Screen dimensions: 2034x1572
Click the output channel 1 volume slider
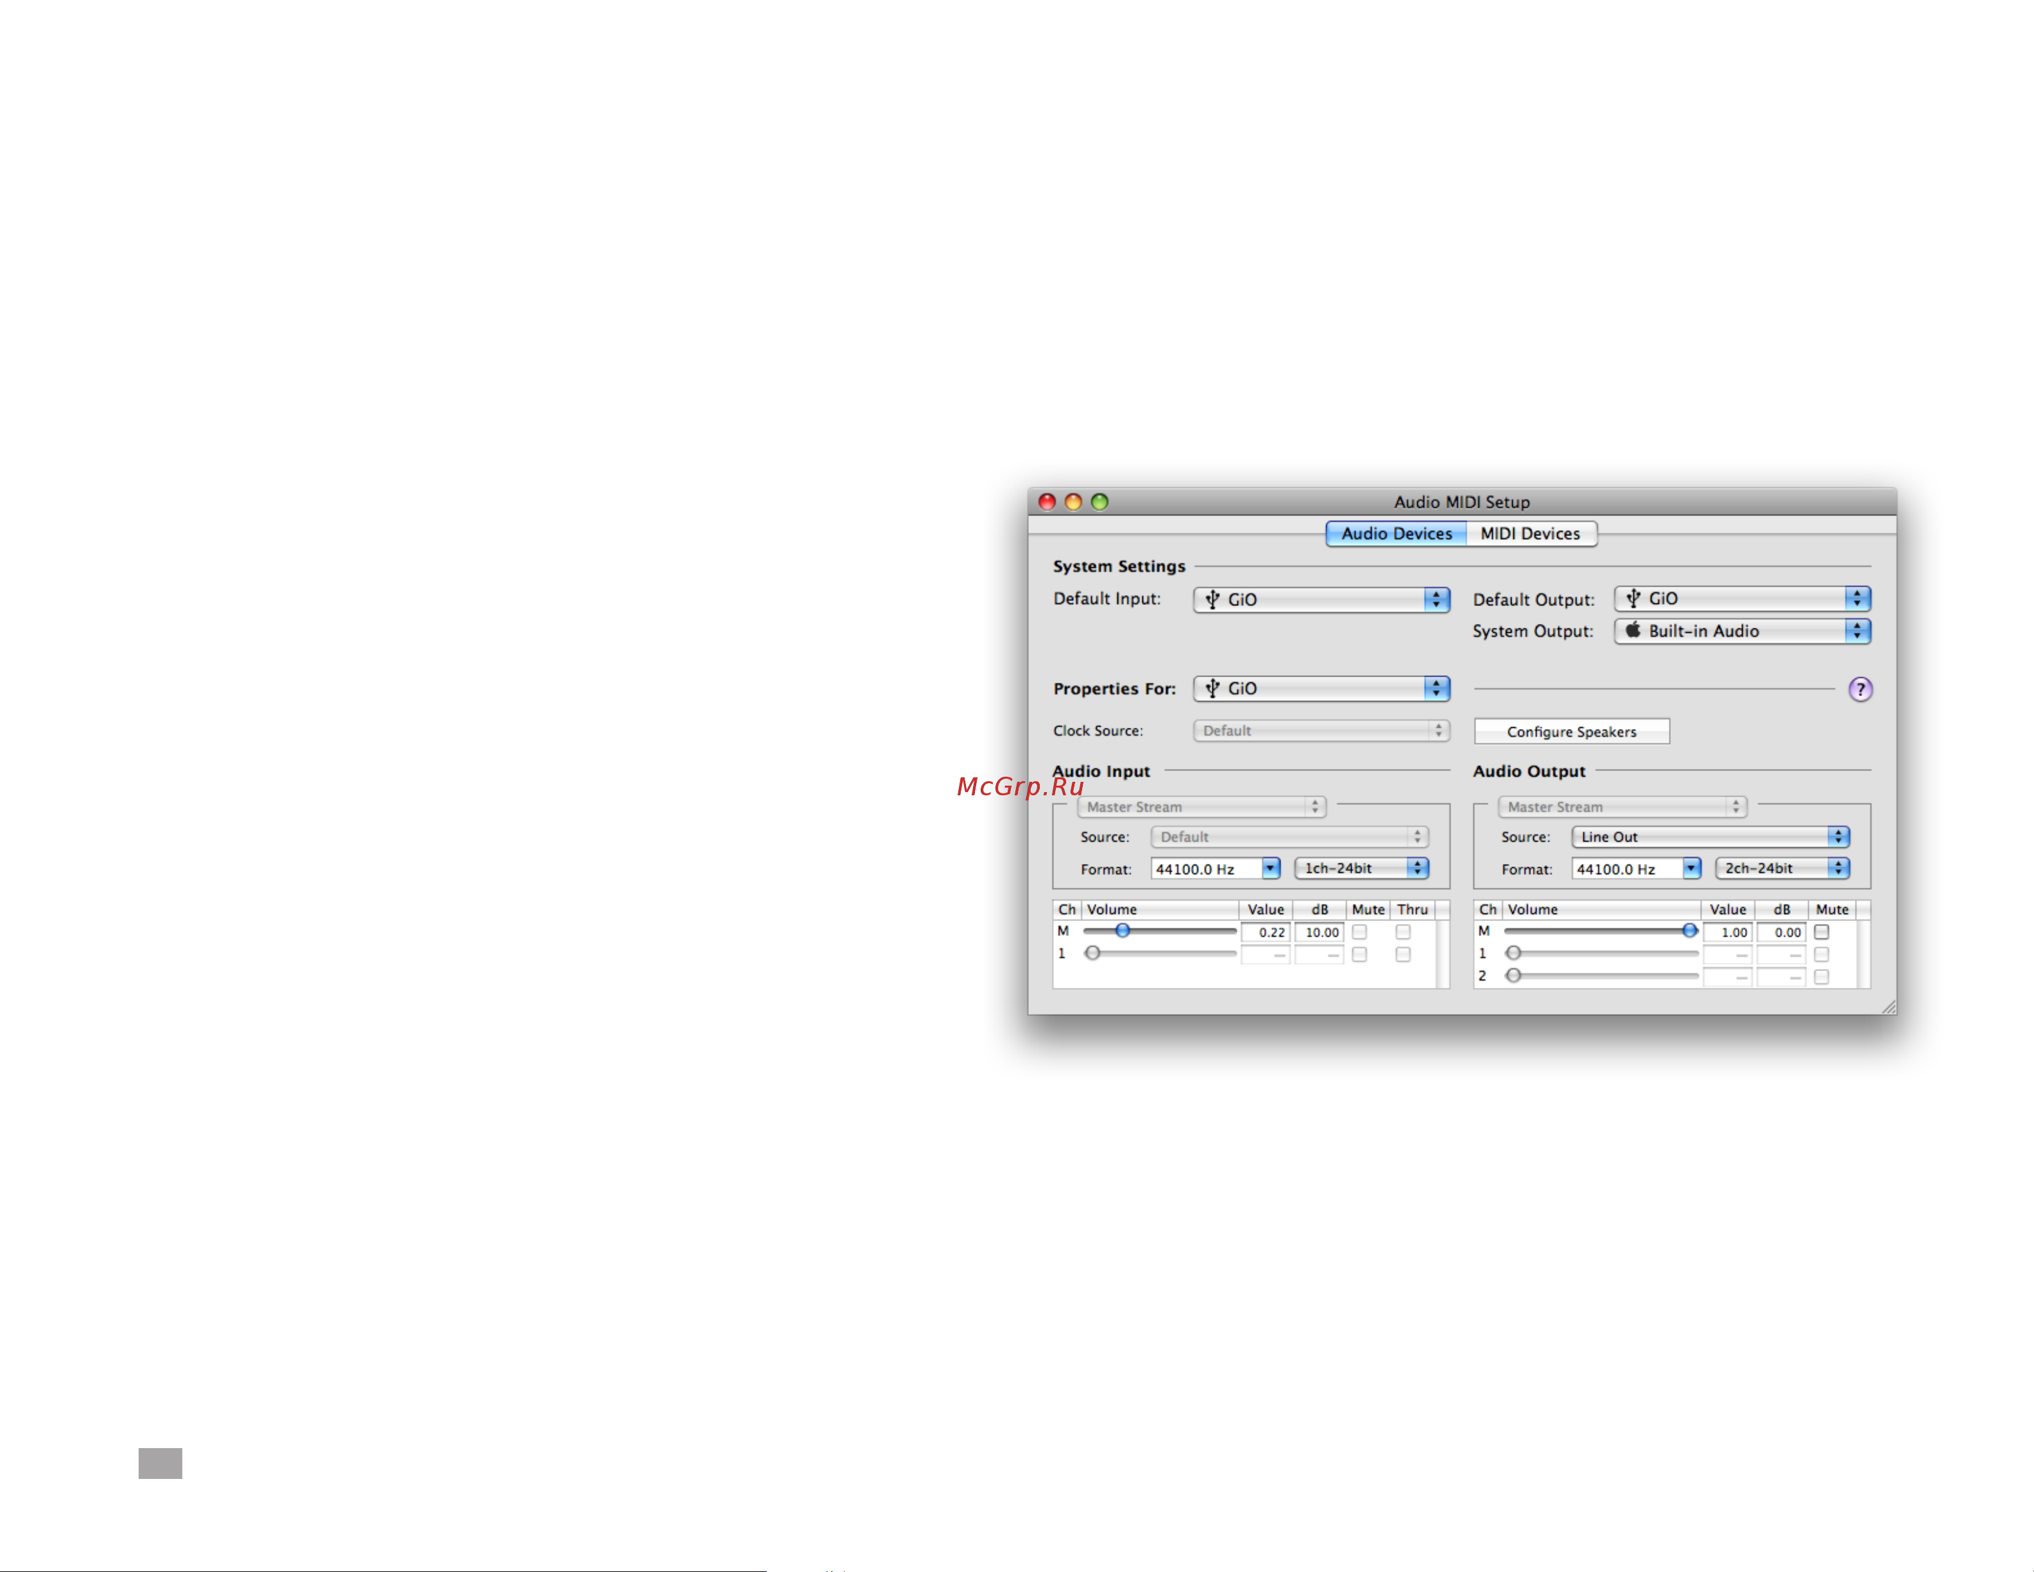coord(1602,954)
